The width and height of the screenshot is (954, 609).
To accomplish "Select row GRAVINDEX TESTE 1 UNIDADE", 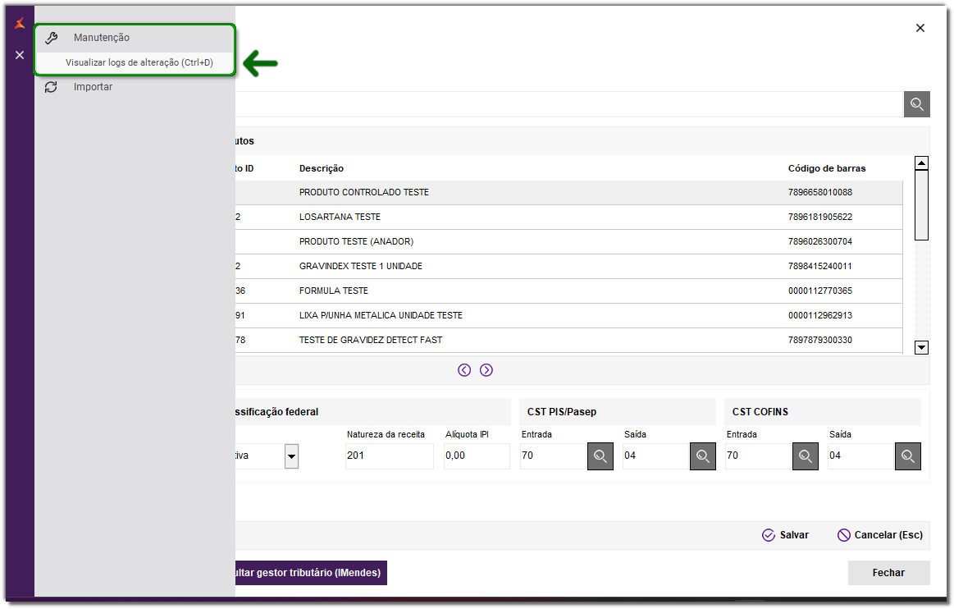I will [x=568, y=266].
